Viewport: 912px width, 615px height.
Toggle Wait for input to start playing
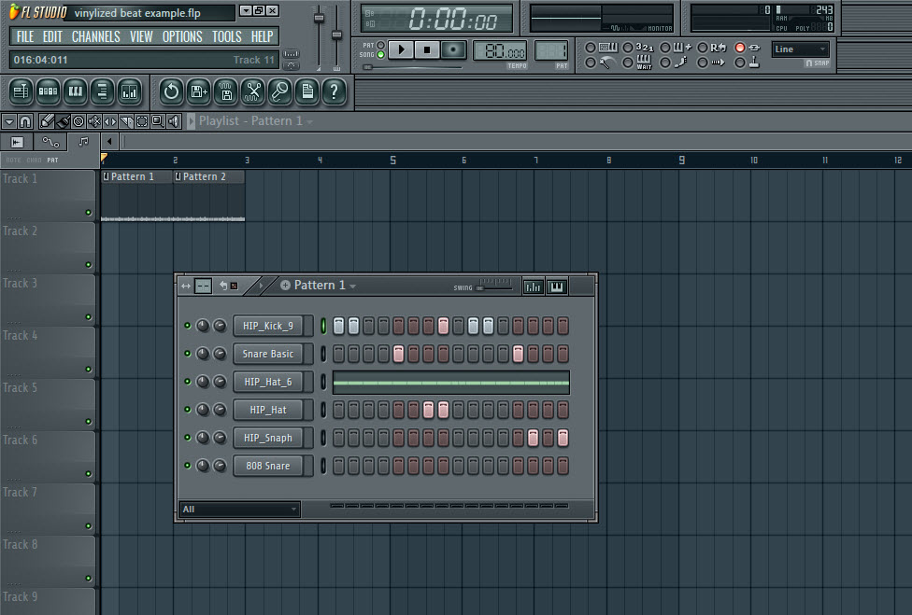click(x=628, y=63)
